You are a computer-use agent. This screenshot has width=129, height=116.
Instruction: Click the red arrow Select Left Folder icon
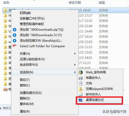point(15,46)
